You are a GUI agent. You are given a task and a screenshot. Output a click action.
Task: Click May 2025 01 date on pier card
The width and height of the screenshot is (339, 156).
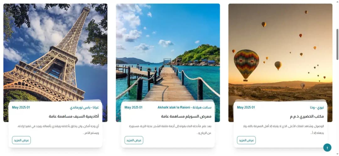[x=133, y=107]
